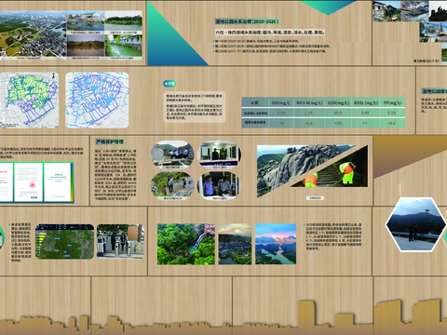Select the ruined houses photo at top right
447x335 pixels.
pos(386,11)
